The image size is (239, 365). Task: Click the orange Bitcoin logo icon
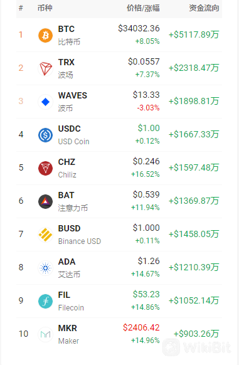pos(45,35)
